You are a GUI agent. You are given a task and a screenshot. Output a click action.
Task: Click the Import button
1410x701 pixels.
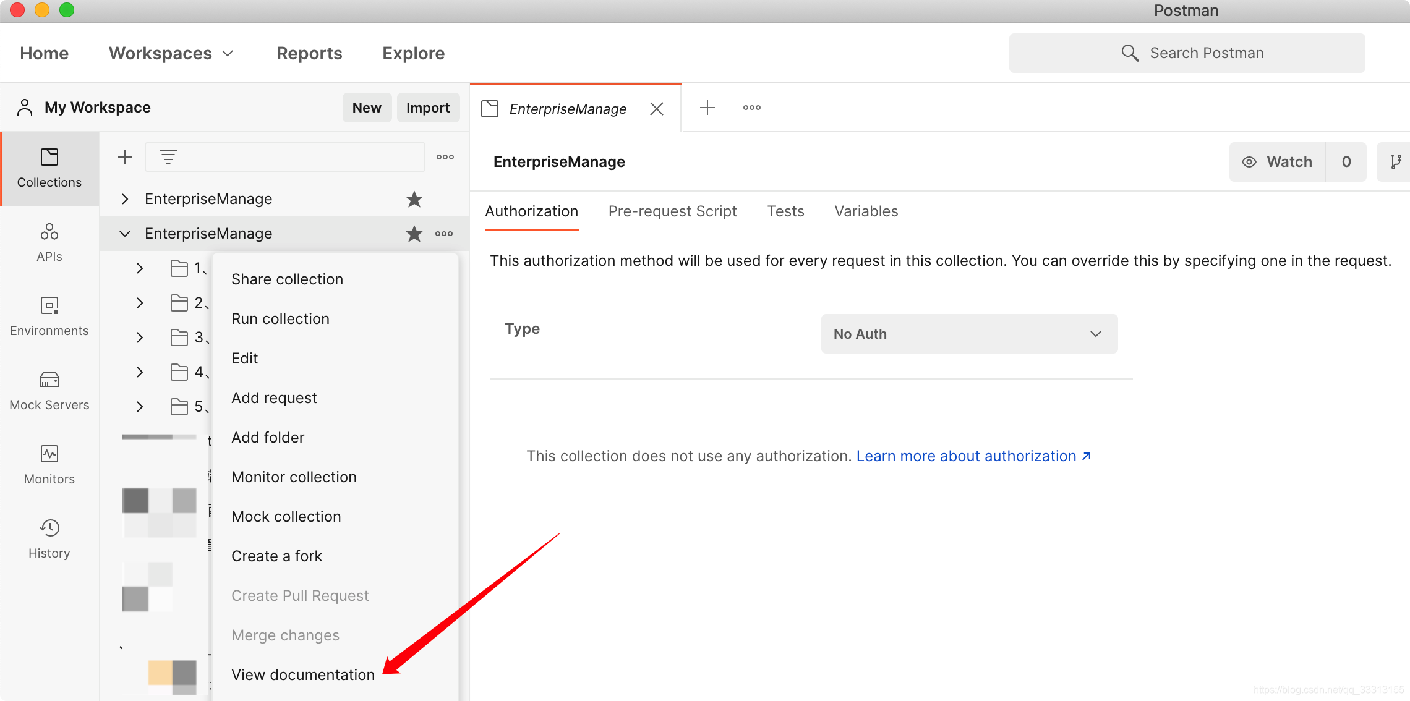[x=427, y=107]
